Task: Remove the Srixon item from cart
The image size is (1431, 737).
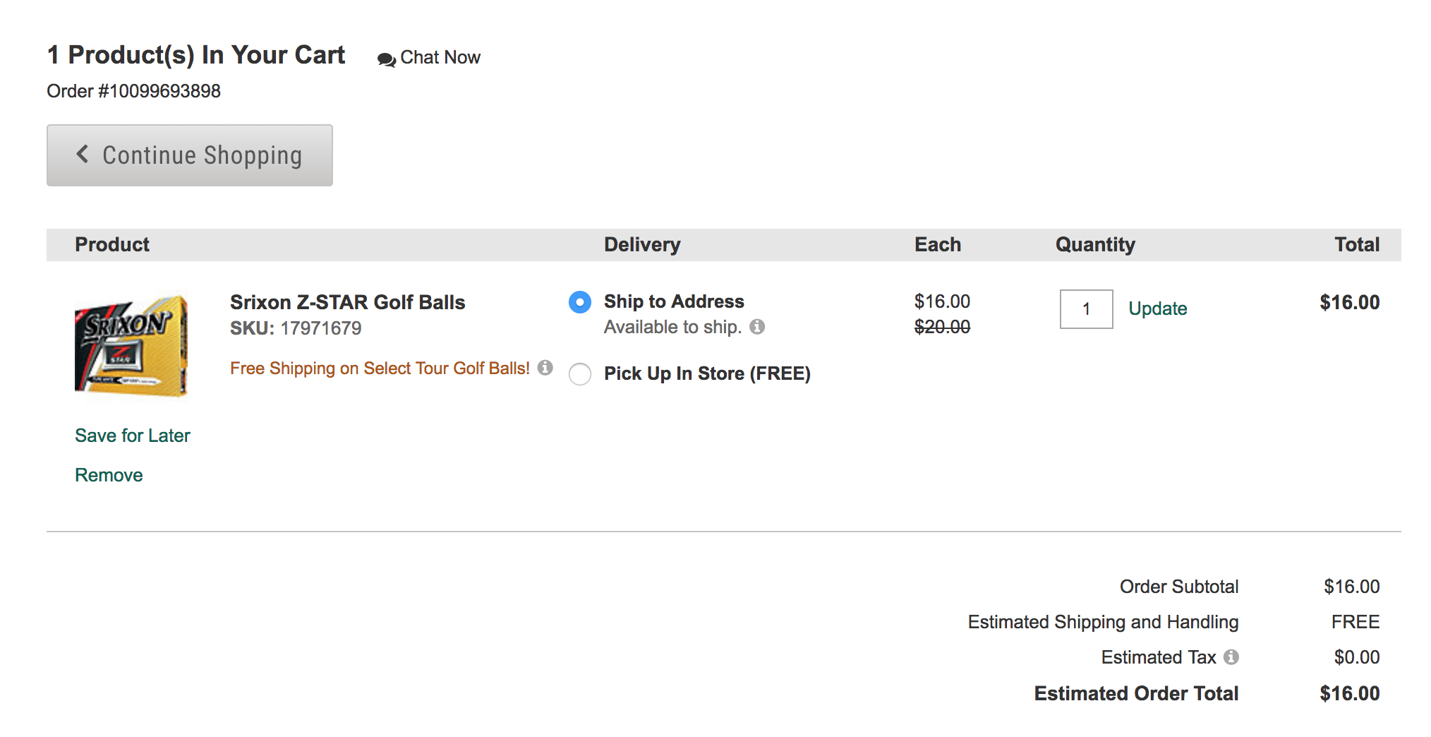Action: tap(109, 475)
